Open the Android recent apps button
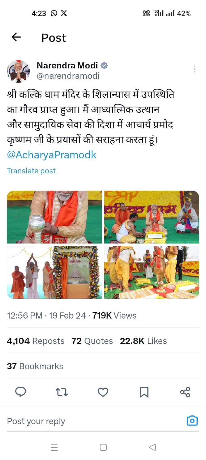 pyautogui.click(x=54, y=447)
